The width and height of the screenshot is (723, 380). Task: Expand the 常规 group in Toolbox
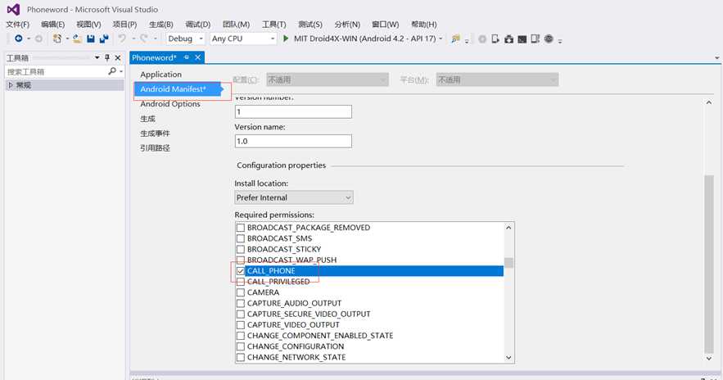[11, 85]
